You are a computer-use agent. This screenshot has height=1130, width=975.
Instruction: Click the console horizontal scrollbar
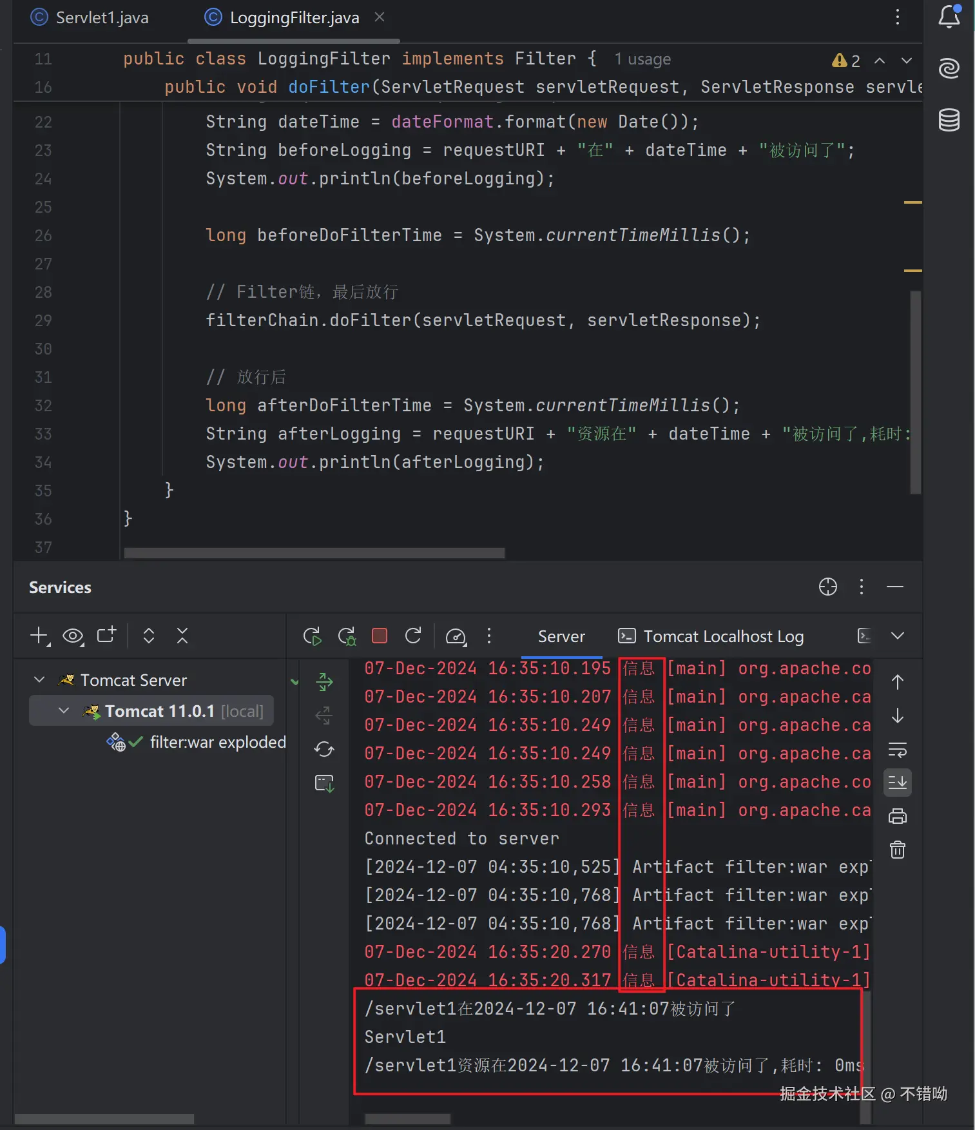pyautogui.click(x=408, y=1118)
